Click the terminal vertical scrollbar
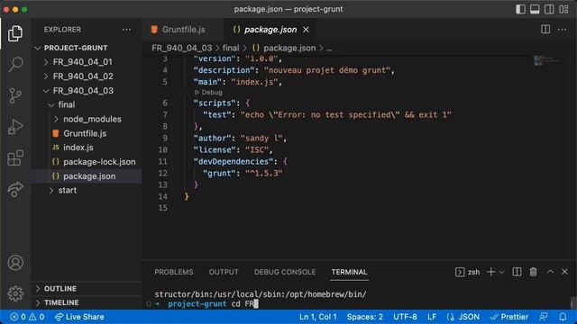Screen dimensions: 577x324 pyautogui.click(x=573, y=302)
